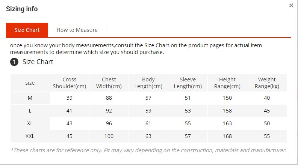The image size is (298, 165).
Task: Select the weight range value 40
Action: pos(267,98)
